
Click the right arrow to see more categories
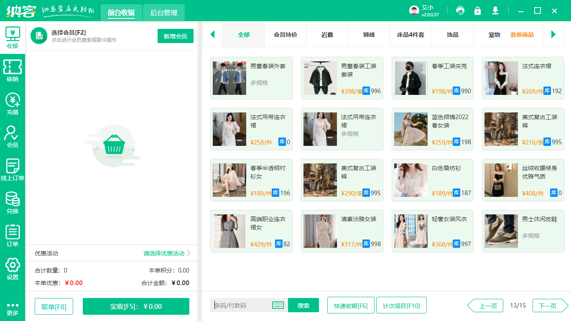553,35
